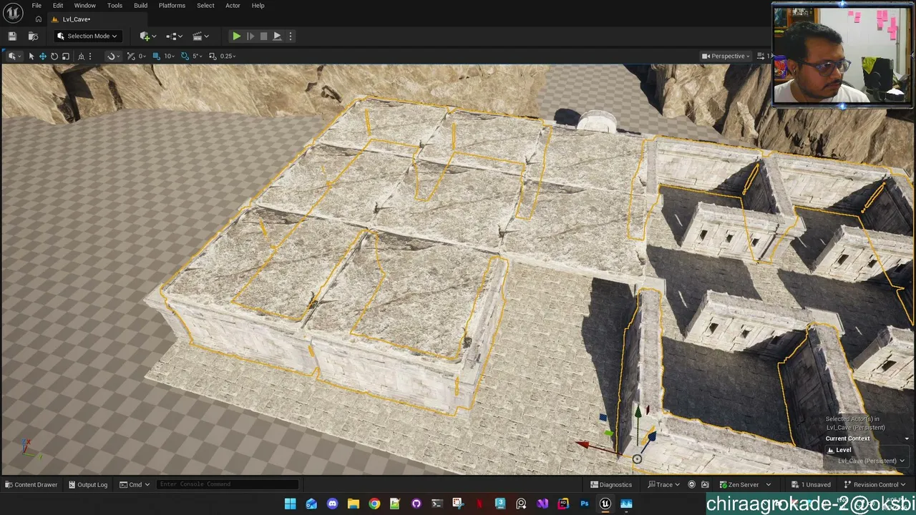Toggle grid location snapping icon
This screenshot has width=916, height=515.
[156, 56]
